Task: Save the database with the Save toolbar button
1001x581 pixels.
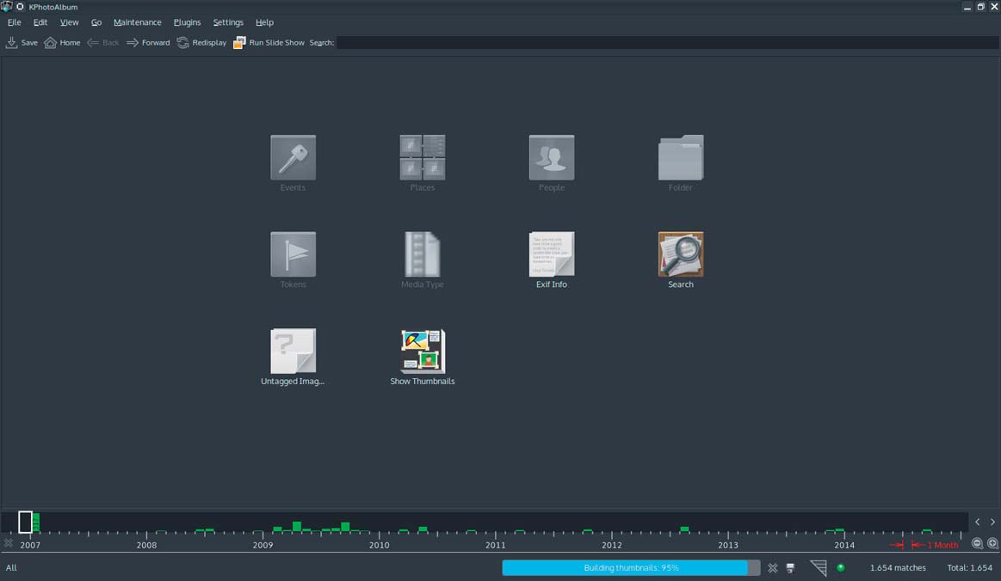Action: [22, 43]
